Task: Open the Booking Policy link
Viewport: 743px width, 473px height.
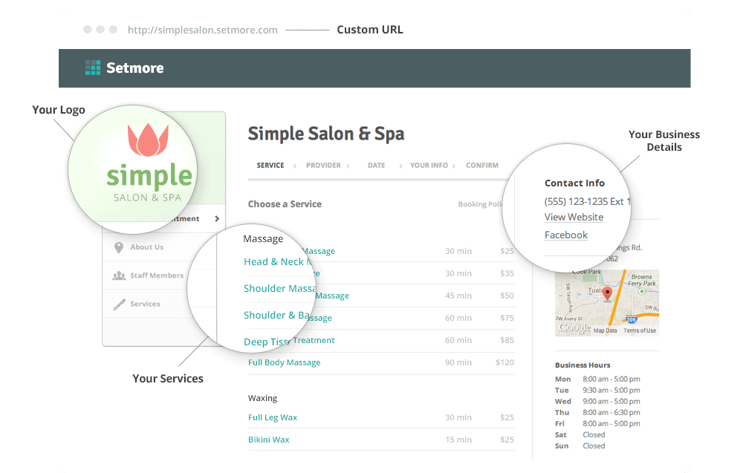Action: 480,204
